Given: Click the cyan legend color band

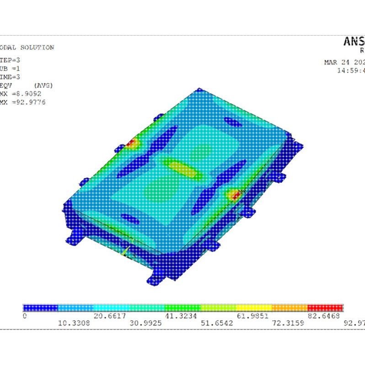Looking at the screenshot, I should point(112,308).
